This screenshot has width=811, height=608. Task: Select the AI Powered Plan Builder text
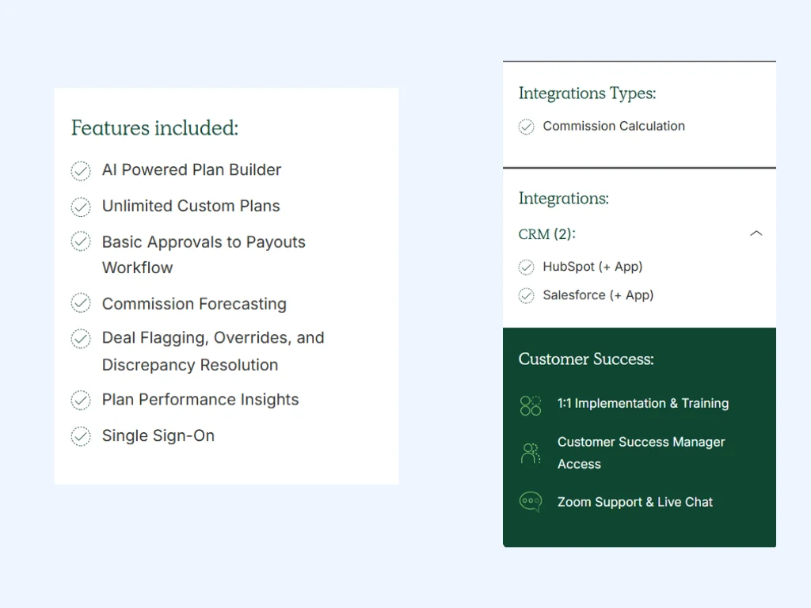click(x=192, y=169)
